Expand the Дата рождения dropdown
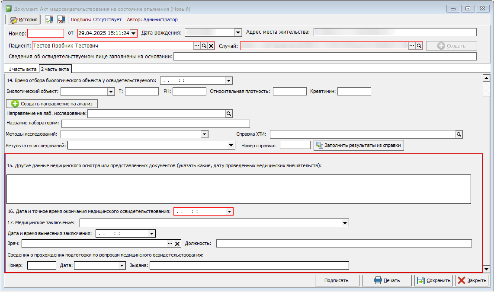Viewport: 494px width, 292px height. pyautogui.click(x=238, y=32)
